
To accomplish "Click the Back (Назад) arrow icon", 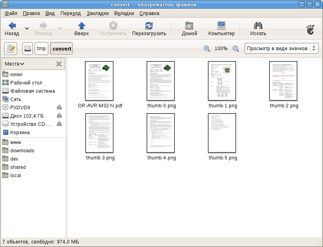I will 12,26.
